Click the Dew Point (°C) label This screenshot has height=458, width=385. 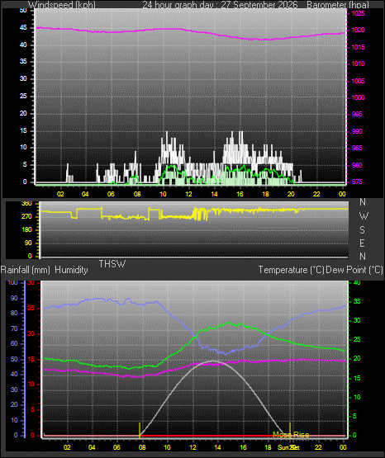[354, 270]
